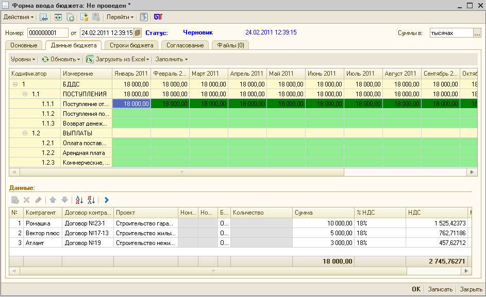This screenshot has height=297, width=486.
Task: Click the blue right-arrow icon in data toolbar
Action: coord(107,200)
